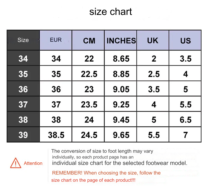
Task: Select the UK column header
Action: (153, 41)
